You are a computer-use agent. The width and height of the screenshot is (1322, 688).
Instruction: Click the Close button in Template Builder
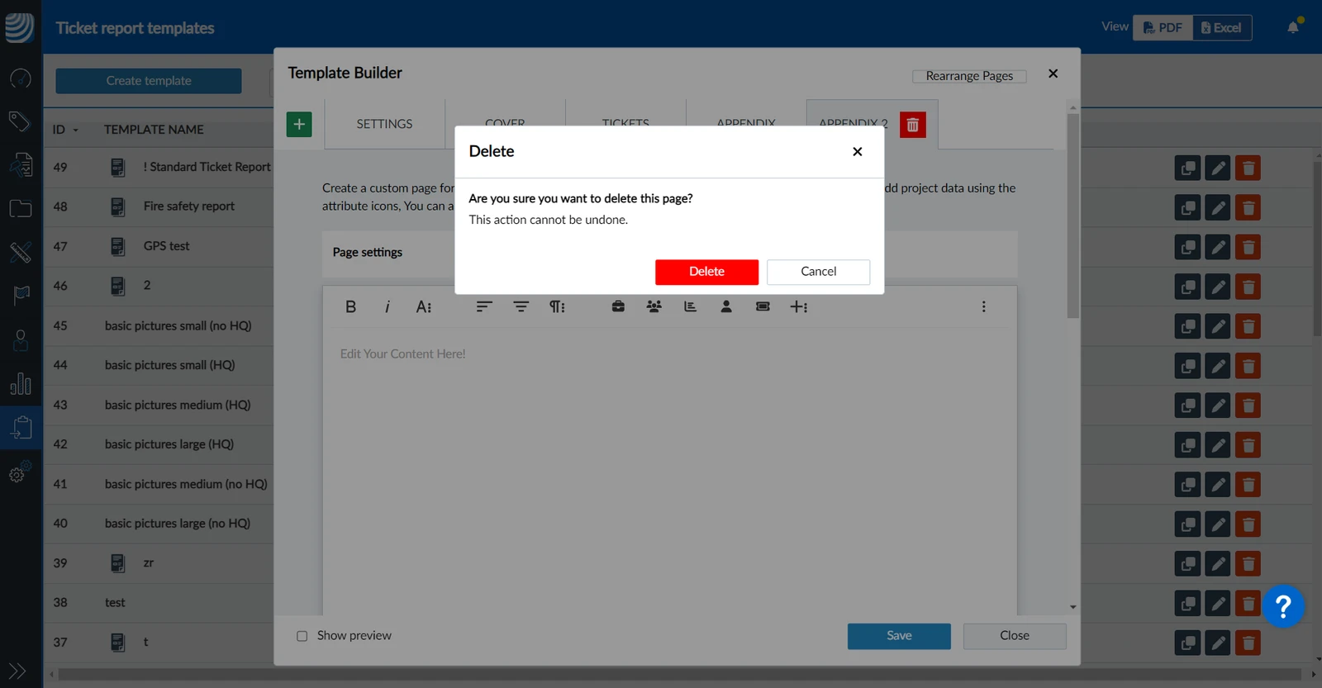point(1015,636)
